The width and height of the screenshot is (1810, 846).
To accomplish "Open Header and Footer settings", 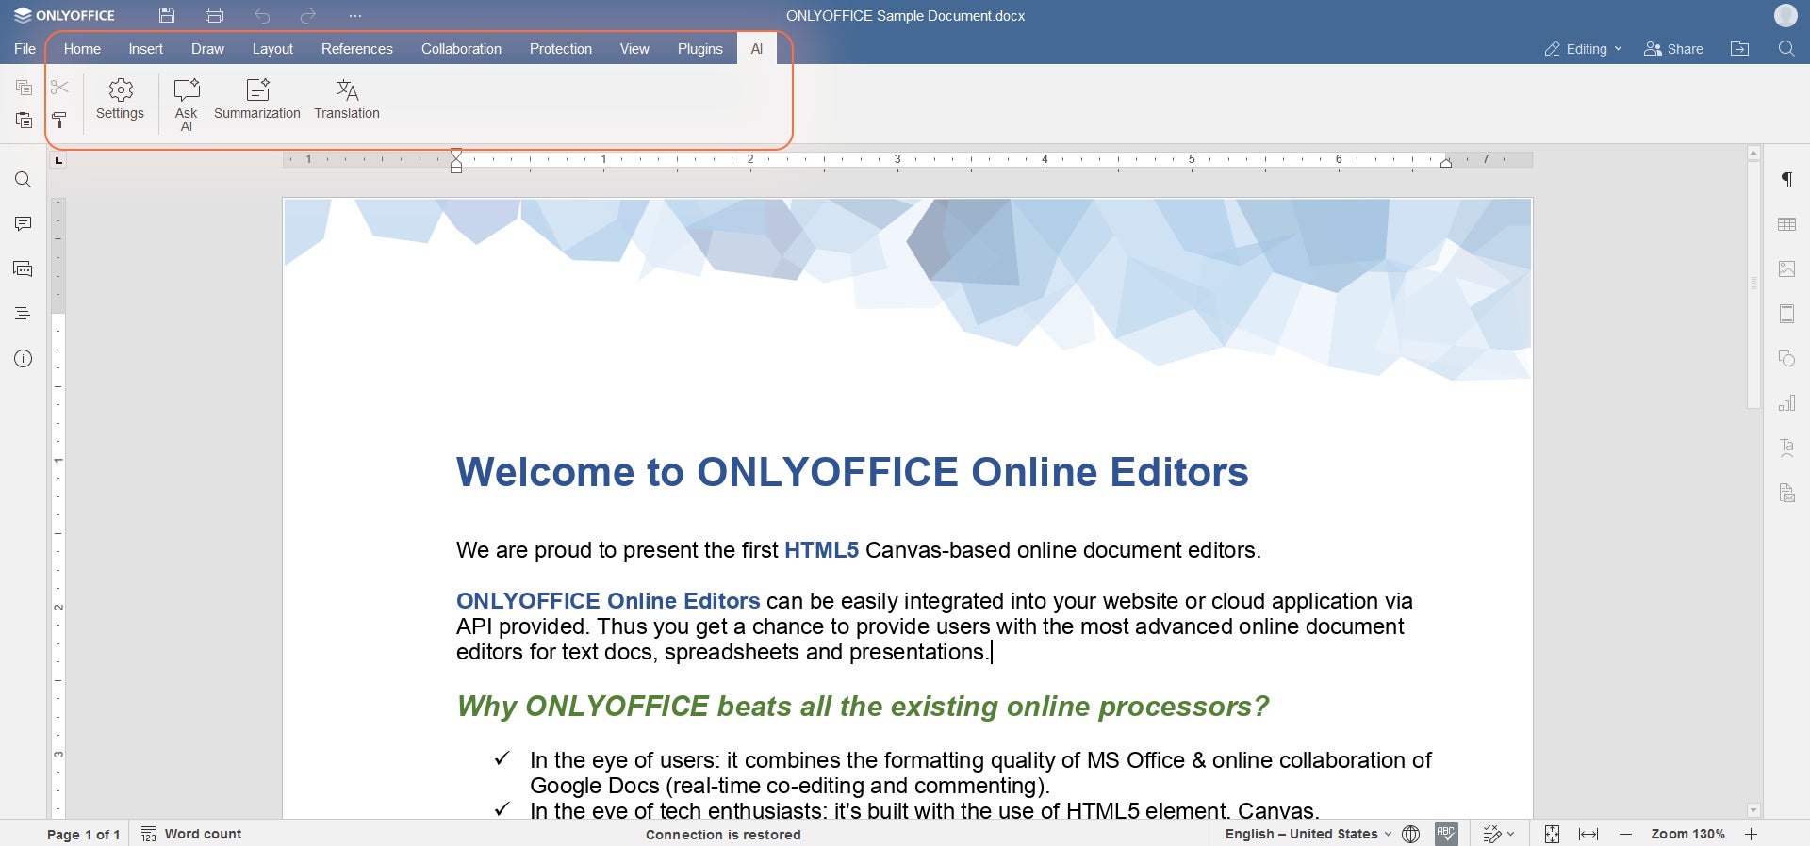I will [x=1786, y=314].
